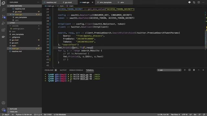The image size is (207, 116).
Task: Close the main.go editor tab
Action: pos(93,2)
